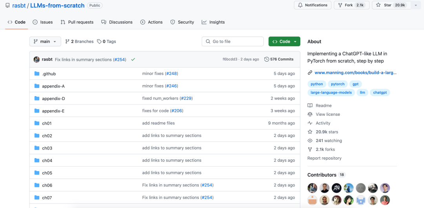Switch to the Code tab
Screen dimensions: 424x208
16,22
